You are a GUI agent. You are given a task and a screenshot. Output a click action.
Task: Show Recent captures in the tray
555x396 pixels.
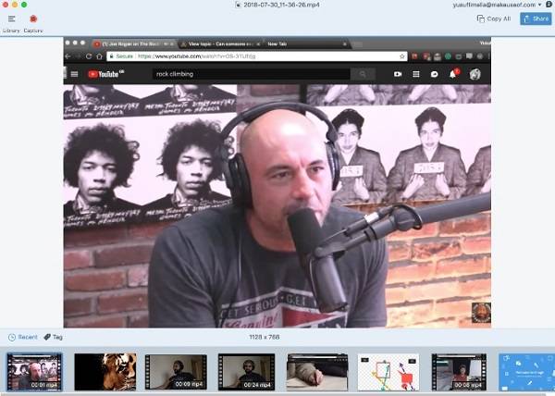[x=23, y=337]
